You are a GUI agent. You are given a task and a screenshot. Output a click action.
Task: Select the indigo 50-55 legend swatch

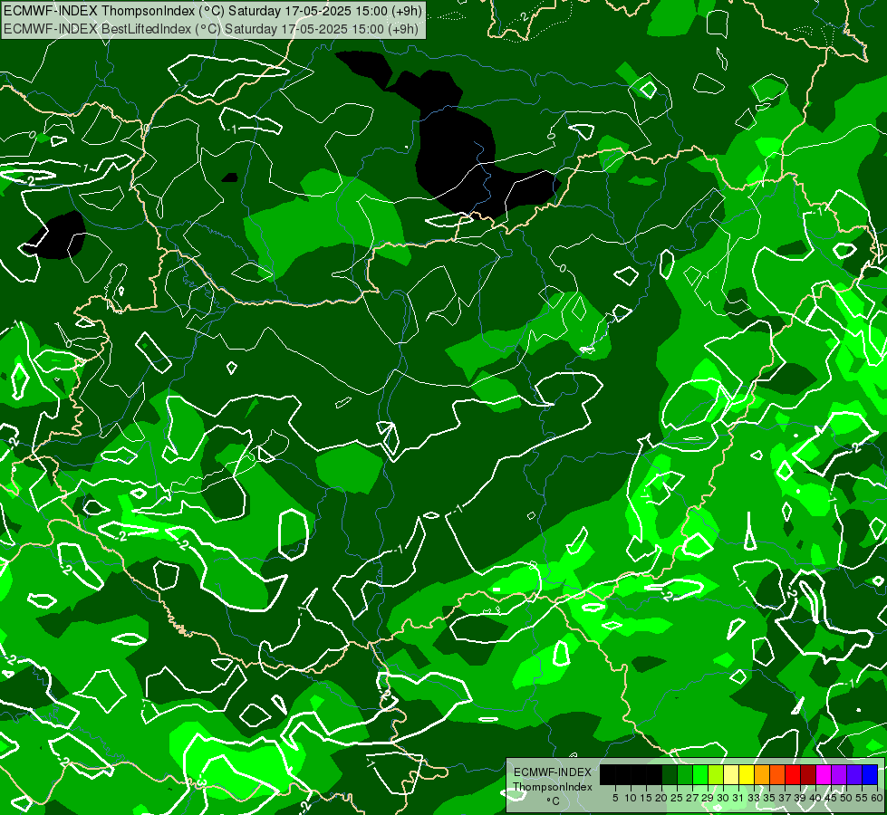click(854, 774)
